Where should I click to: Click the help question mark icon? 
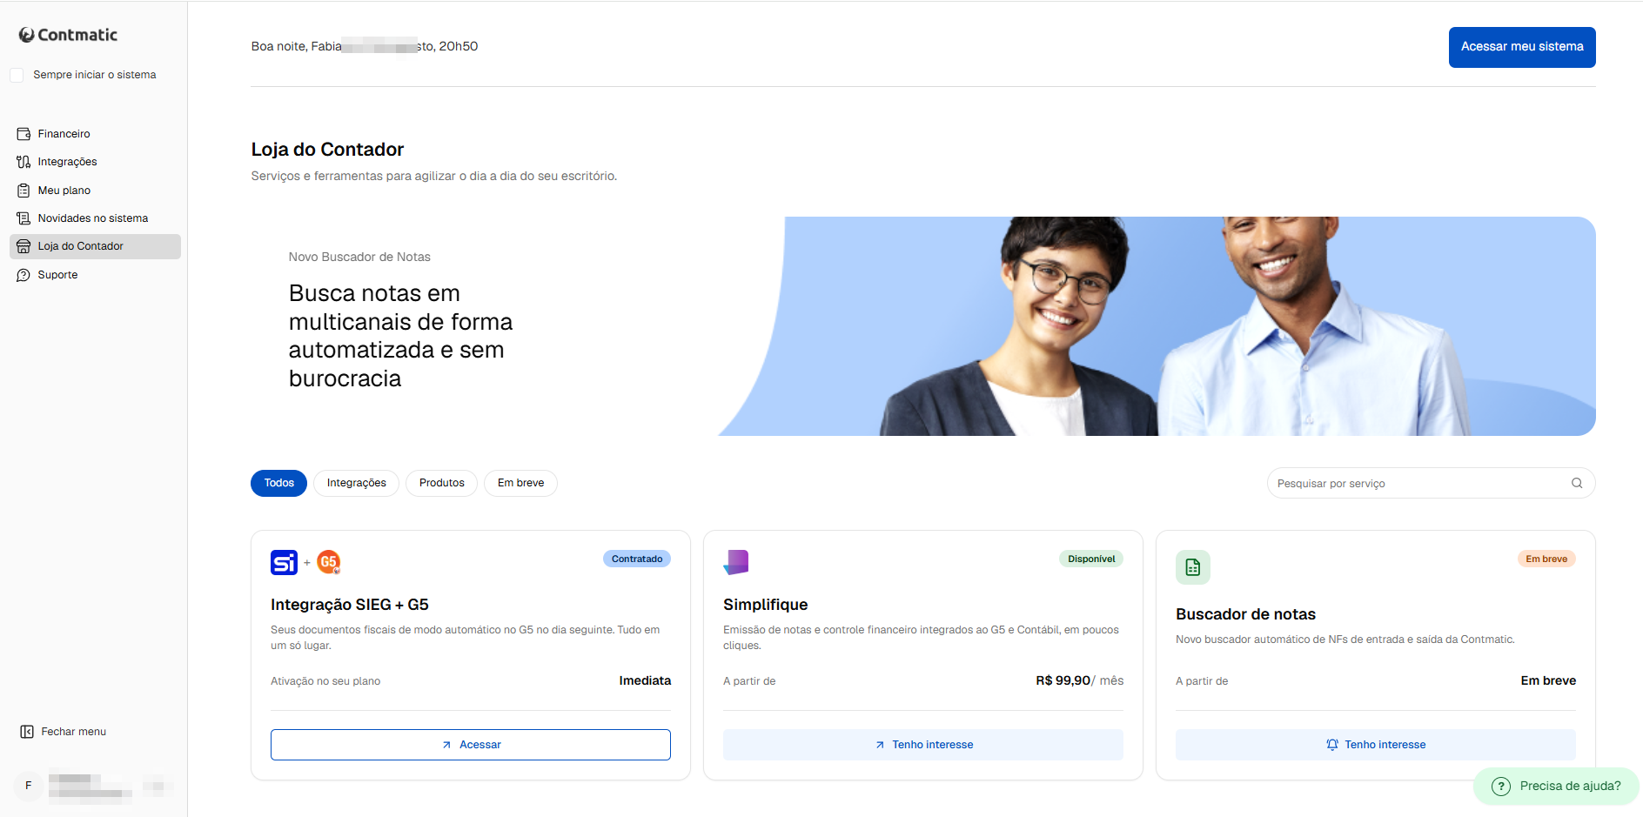pyautogui.click(x=1501, y=787)
